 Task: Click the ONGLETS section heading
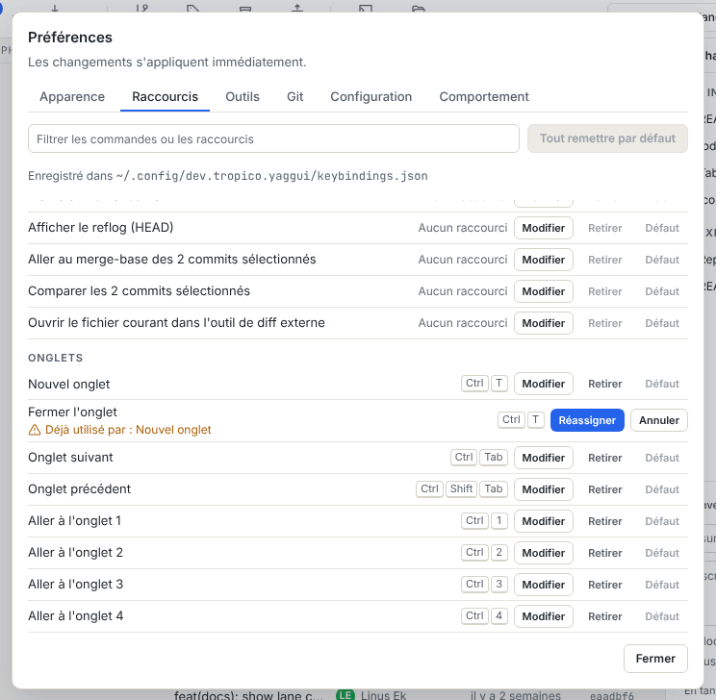click(x=55, y=358)
